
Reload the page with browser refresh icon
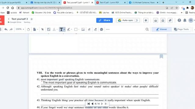8,8
